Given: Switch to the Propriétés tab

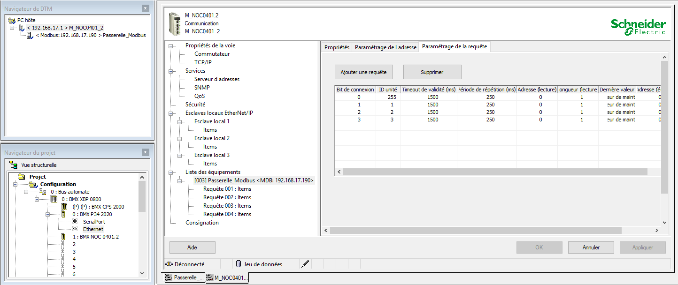Looking at the screenshot, I should pyautogui.click(x=337, y=47).
